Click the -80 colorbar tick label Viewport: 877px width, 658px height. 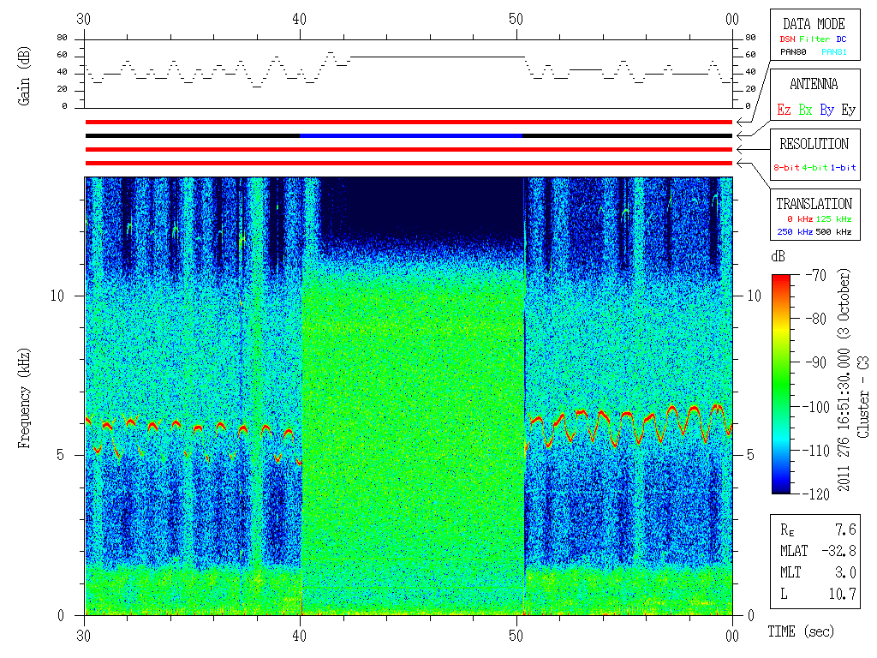tap(816, 319)
